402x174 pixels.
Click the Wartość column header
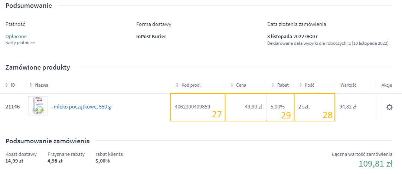coord(348,85)
